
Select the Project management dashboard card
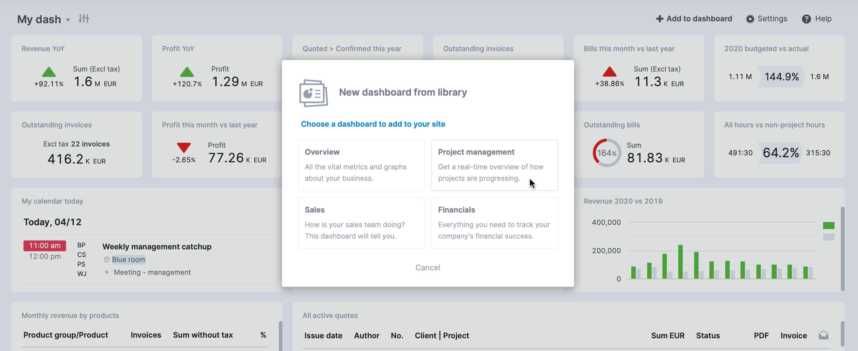coord(494,165)
